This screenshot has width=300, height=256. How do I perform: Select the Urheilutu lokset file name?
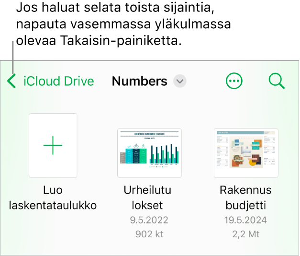[x=147, y=198]
